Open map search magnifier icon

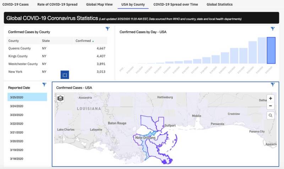point(271,115)
